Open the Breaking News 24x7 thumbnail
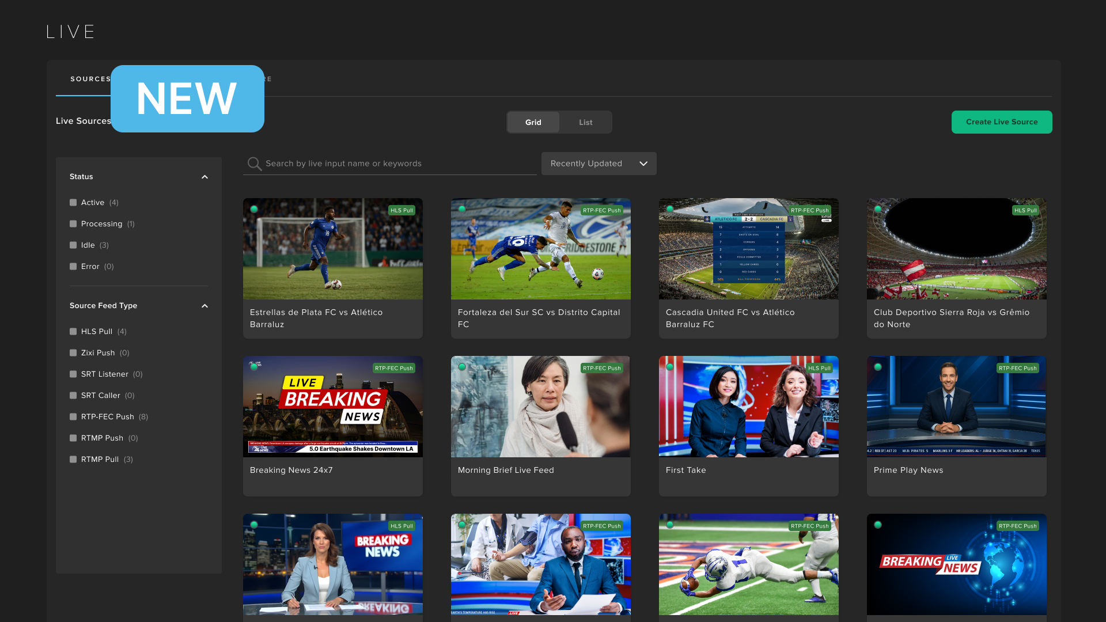 click(333, 407)
